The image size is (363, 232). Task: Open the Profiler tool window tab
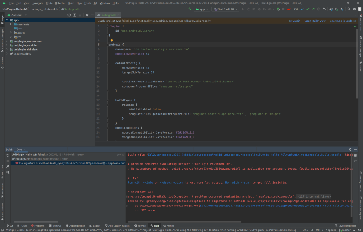[x=168, y=226]
